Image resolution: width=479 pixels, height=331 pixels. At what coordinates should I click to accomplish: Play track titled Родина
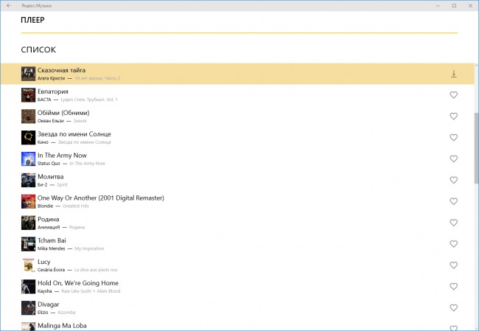point(48,219)
